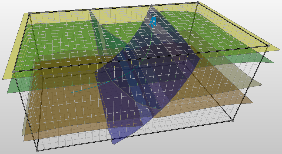Click the blue well derrick icon
282x154 pixels.
pos(153,22)
